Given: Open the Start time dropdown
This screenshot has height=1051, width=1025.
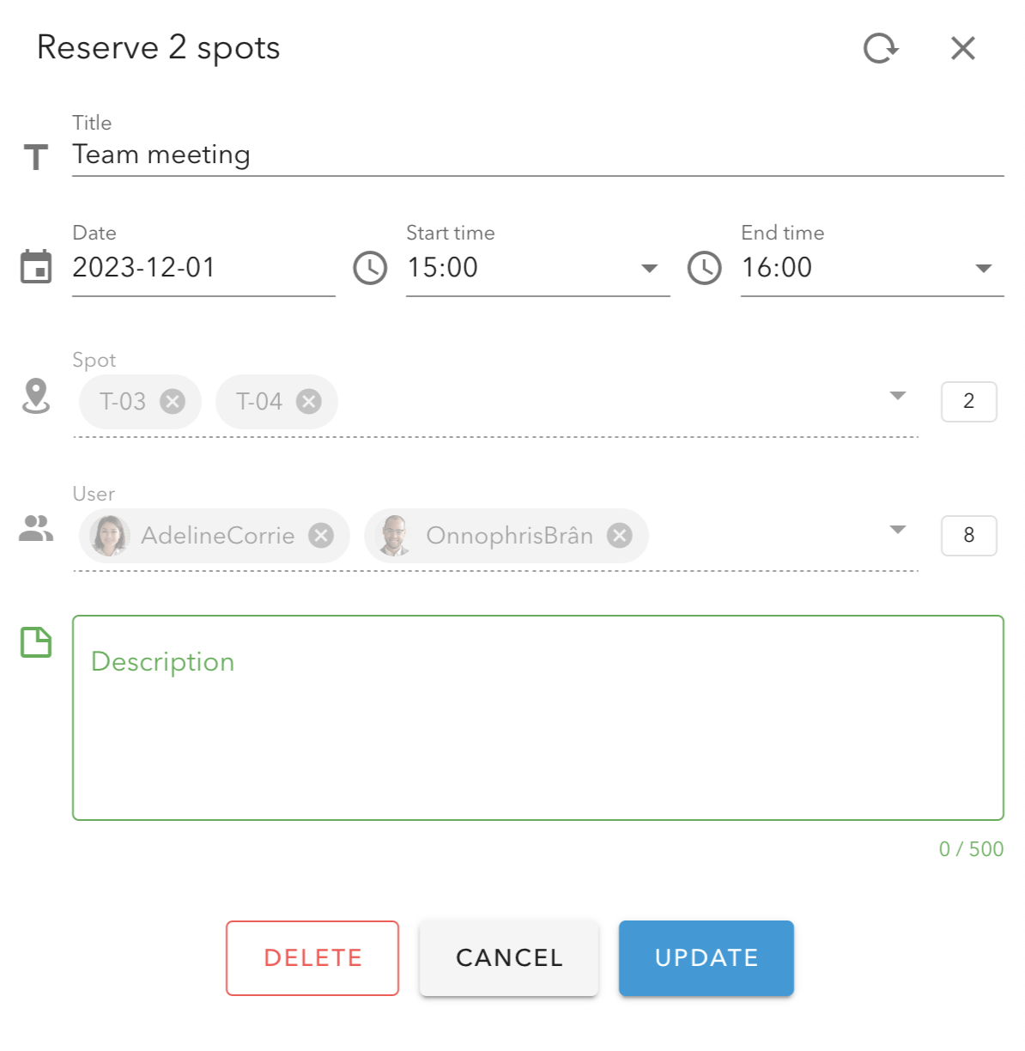Looking at the screenshot, I should coord(650,268).
